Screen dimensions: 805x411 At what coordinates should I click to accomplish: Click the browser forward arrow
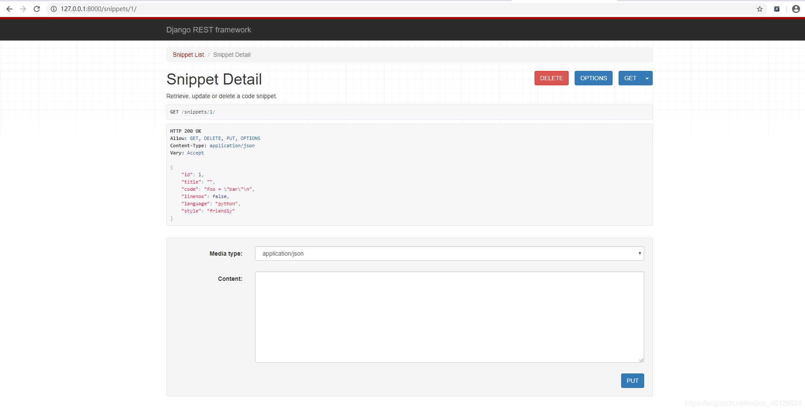(23, 9)
